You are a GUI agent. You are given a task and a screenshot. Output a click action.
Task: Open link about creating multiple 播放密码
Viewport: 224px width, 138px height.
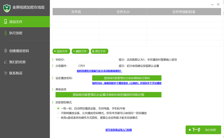(x=127, y=83)
